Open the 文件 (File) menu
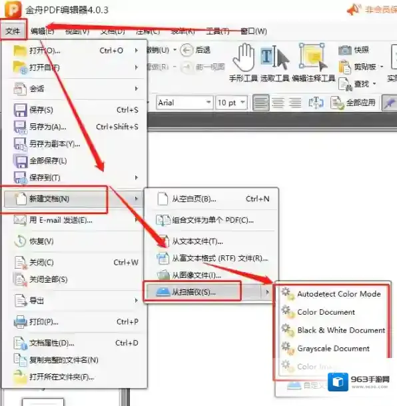The image size is (397, 406). tap(13, 31)
